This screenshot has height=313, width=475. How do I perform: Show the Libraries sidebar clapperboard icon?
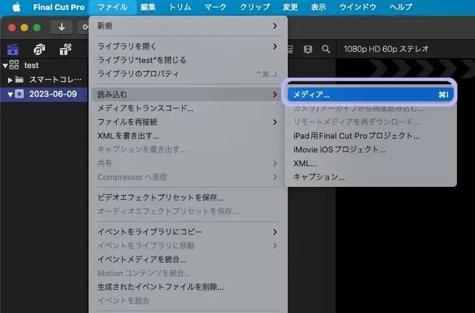click(12, 49)
